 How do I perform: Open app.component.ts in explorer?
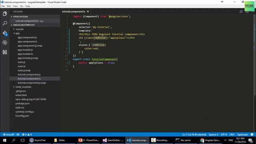27,42
